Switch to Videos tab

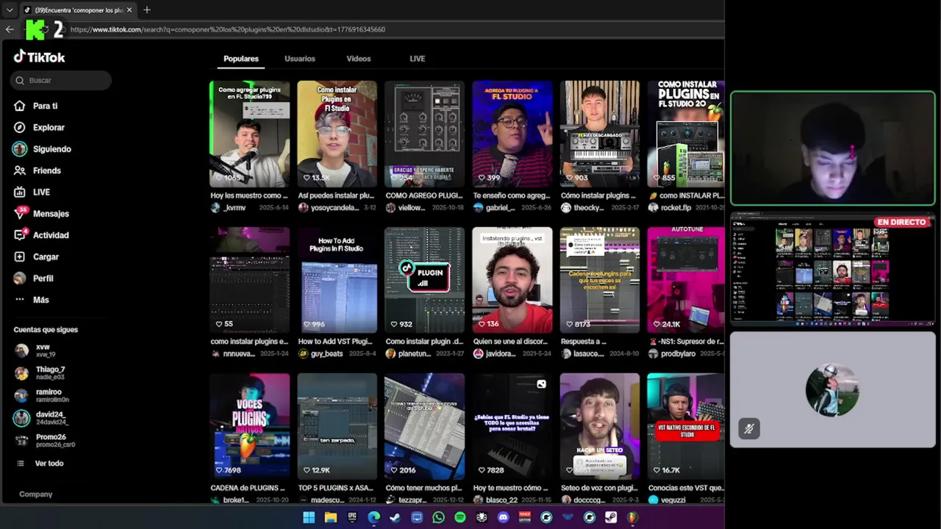(359, 59)
